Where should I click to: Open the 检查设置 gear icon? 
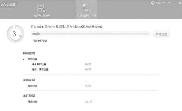click(x=153, y=3)
